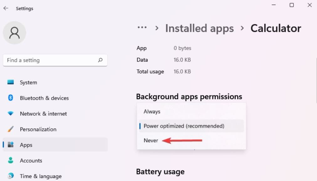This screenshot has height=181, width=317.
Task: Select Never in the permissions dropdown
Action: (151, 141)
